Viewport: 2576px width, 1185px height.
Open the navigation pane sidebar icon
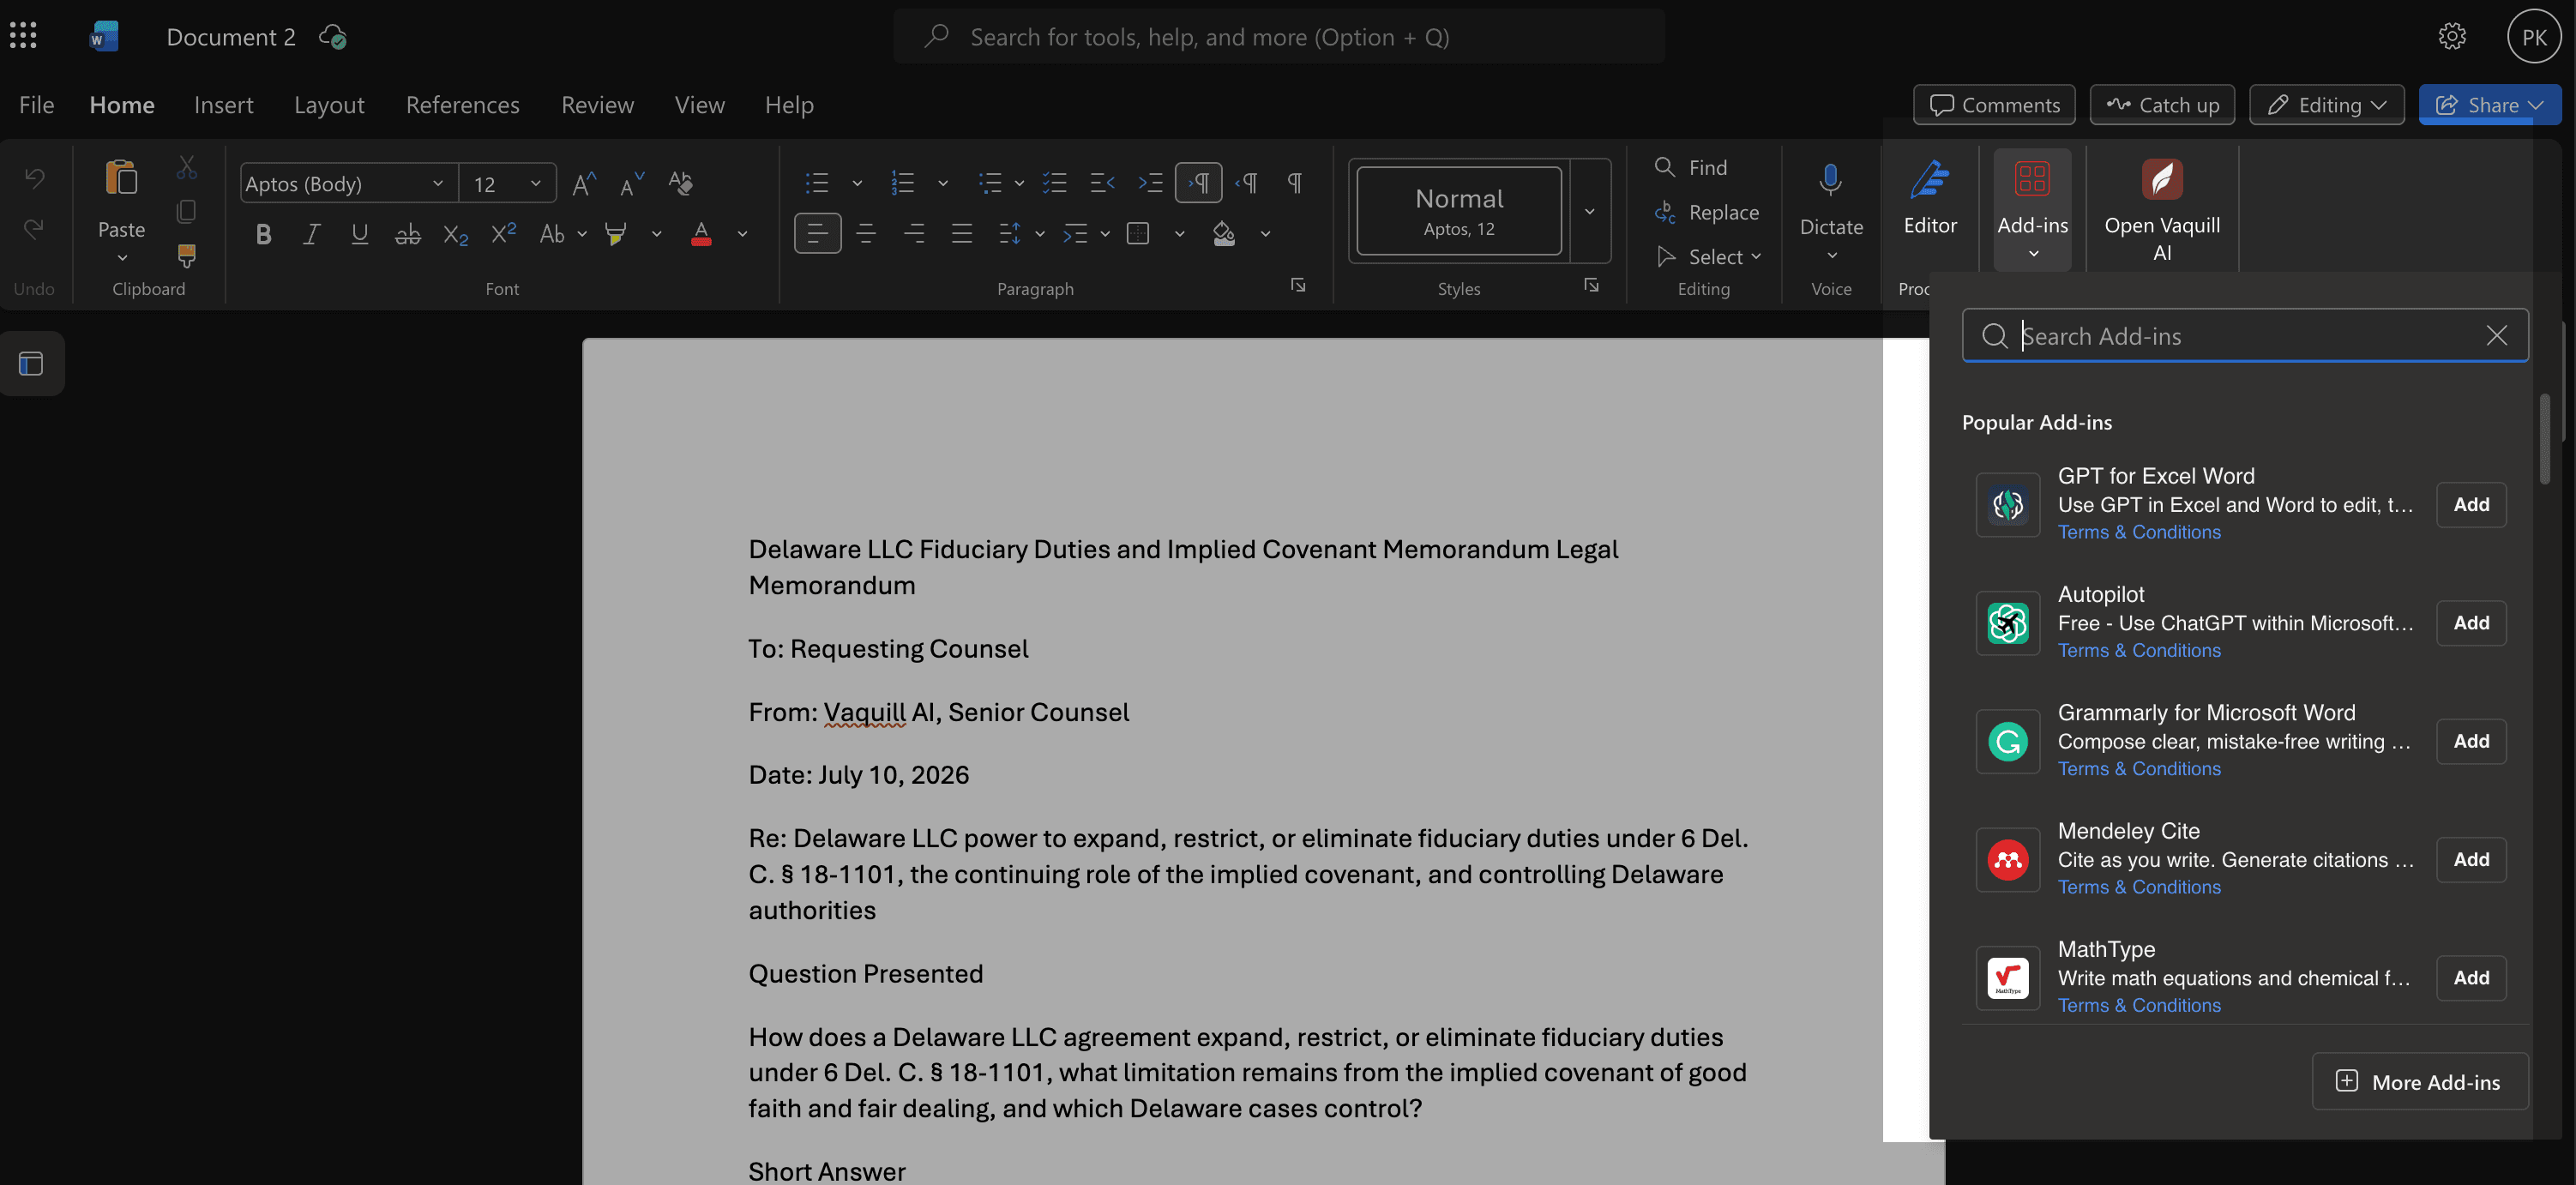(x=31, y=363)
